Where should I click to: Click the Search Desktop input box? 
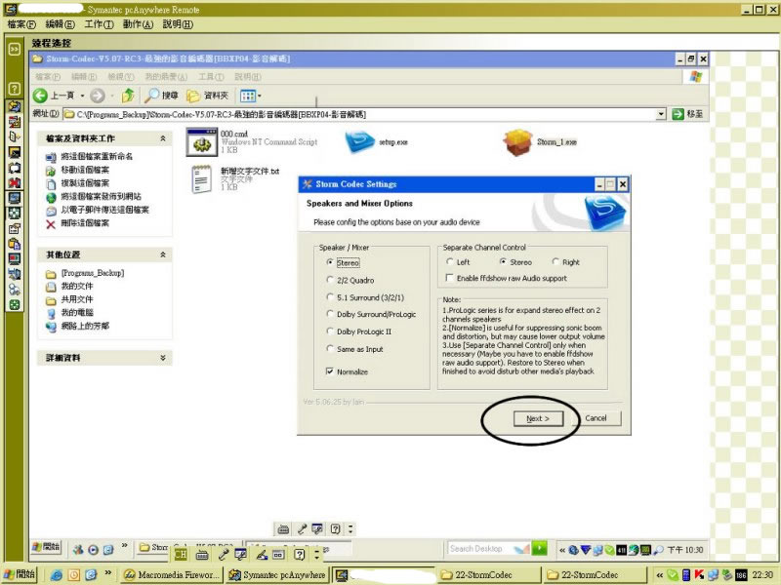click(488, 548)
